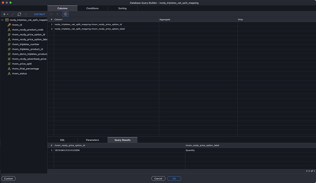
Task: Click the text type icon of rtvsm_rezdy_product_code
Action: pos(9,30)
